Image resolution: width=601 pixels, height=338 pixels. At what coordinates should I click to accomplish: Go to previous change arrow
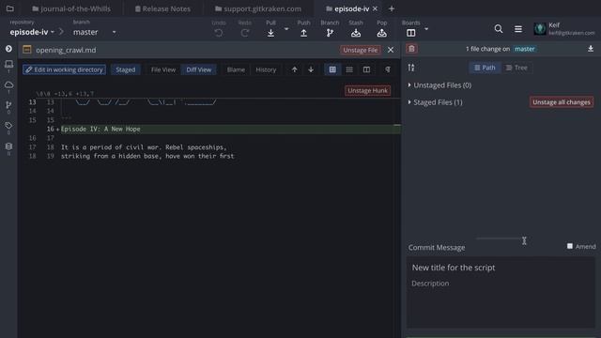click(x=294, y=69)
